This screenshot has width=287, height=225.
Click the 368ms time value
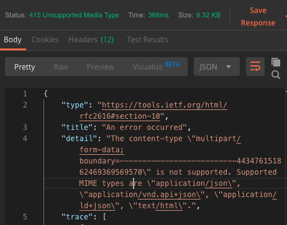[158, 15]
